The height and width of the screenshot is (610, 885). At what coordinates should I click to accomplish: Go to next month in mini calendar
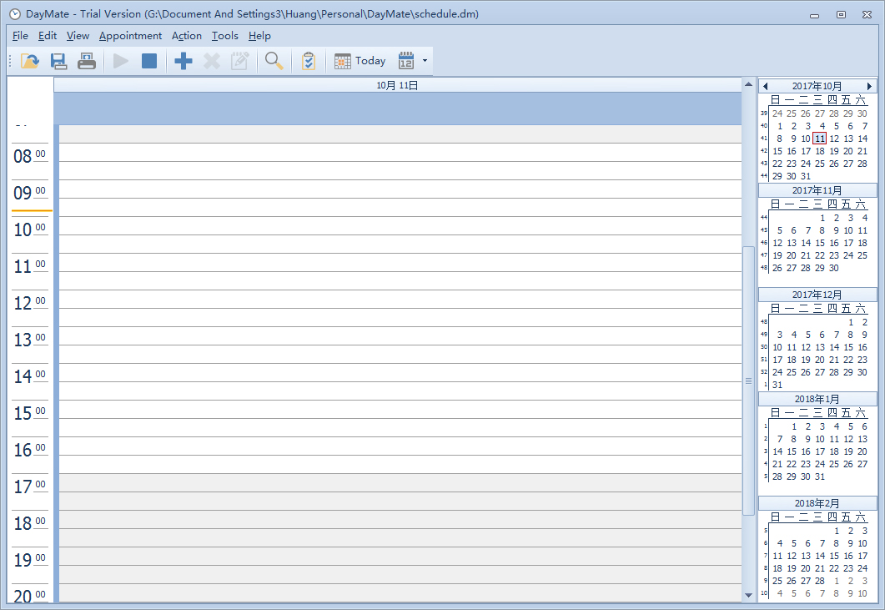(869, 86)
